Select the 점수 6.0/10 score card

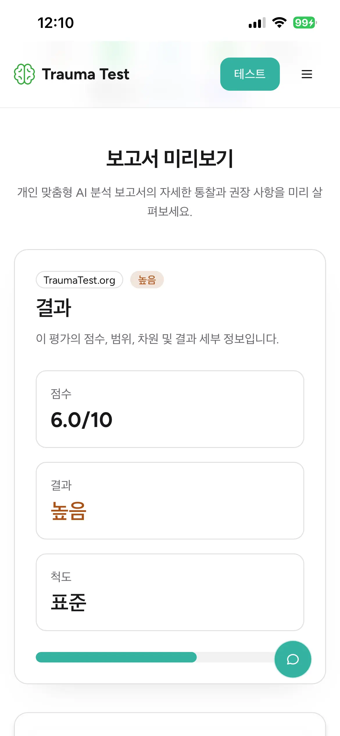170,409
